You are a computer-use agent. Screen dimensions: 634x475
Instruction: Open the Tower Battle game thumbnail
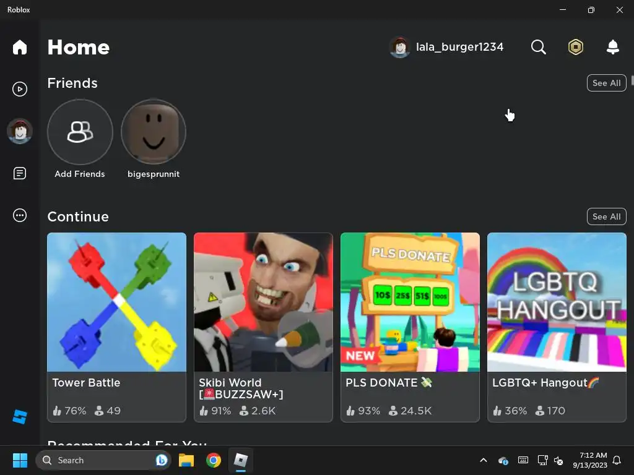point(117,302)
